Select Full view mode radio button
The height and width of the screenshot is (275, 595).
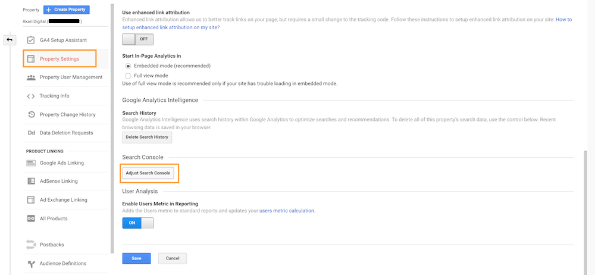tap(128, 76)
